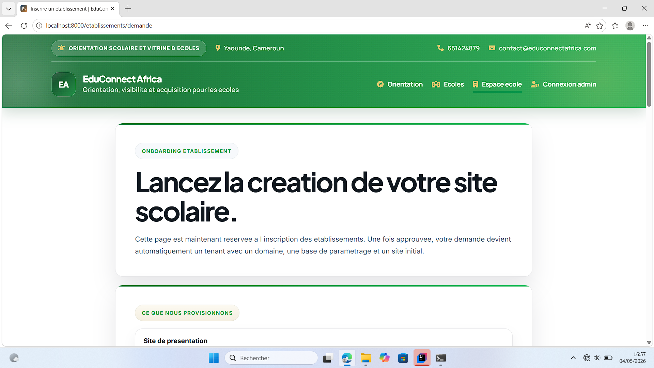View site information icon in address bar

click(x=39, y=26)
